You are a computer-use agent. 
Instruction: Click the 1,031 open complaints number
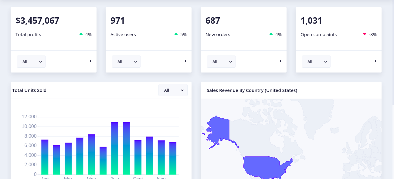point(311,21)
